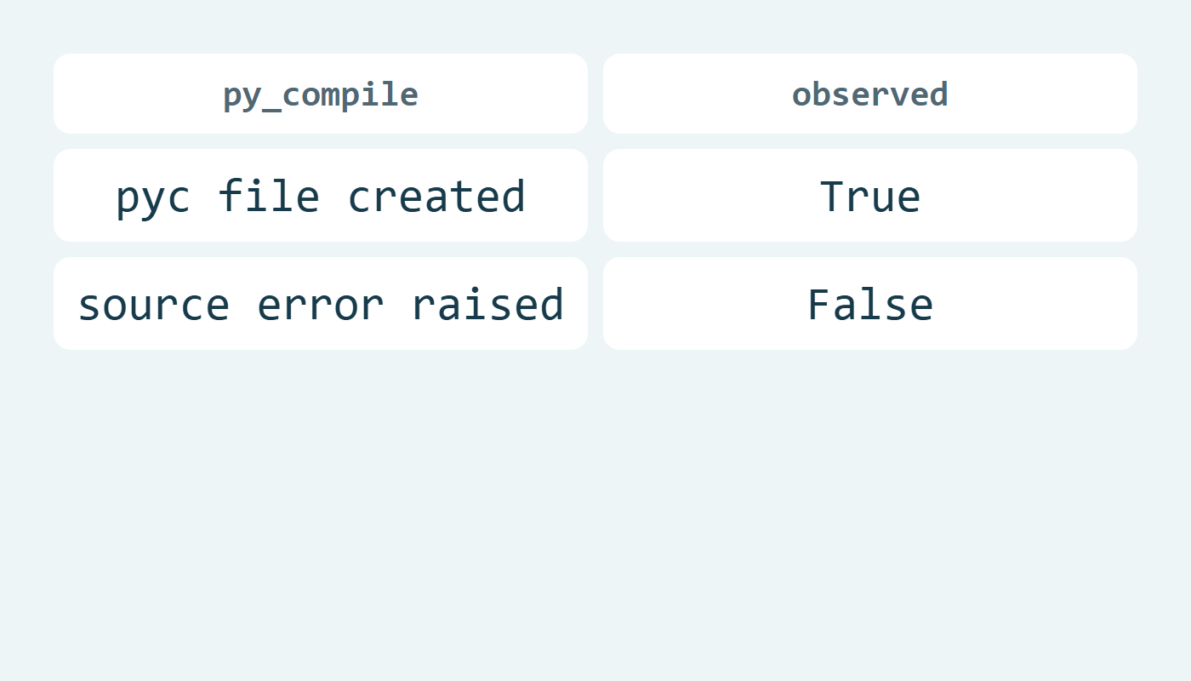This screenshot has height=681, width=1191.
Task: Click the word 'source' in second row
Action: point(154,306)
